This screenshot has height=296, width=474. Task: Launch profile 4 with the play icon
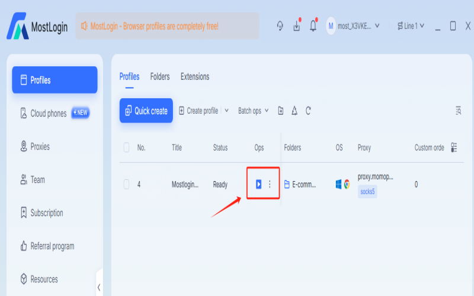[x=258, y=185]
